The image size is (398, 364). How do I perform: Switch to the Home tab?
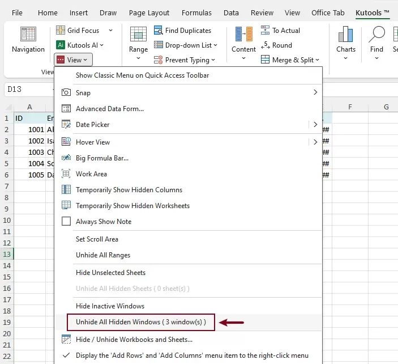(x=48, y=12)
